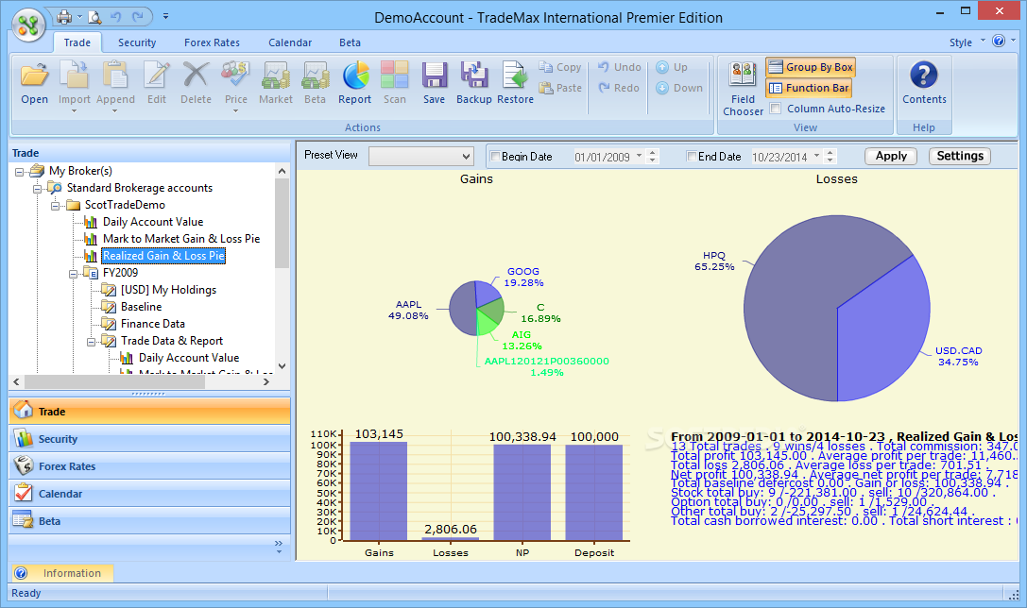This screenshot has height=608, width=1027.
Task: Open the Field Chooser
Action: 743,88
